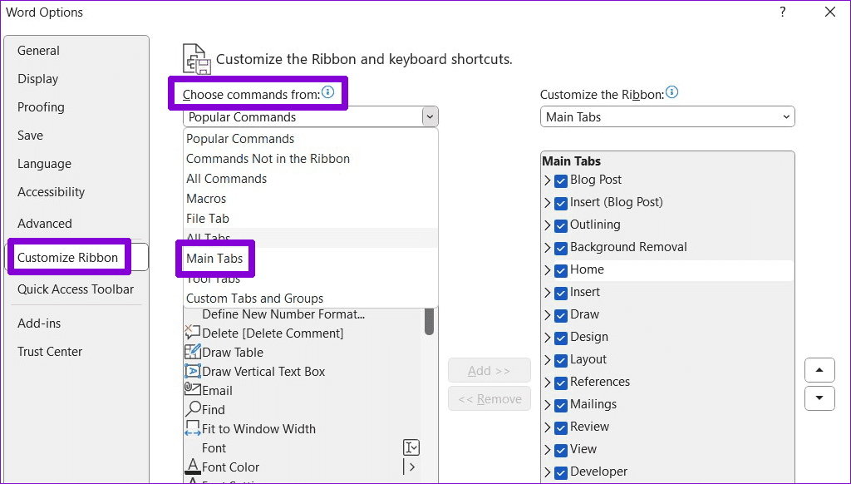Toggle the Outlining checkbox

coord(561,225)
